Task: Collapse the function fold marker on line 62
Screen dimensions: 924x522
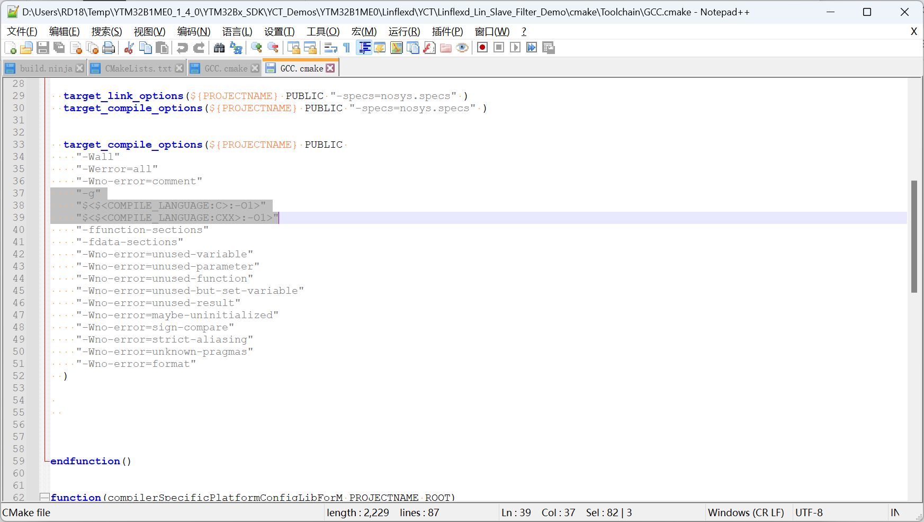Action: 45,497
